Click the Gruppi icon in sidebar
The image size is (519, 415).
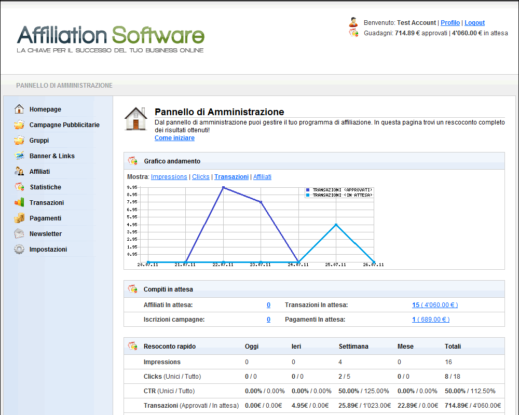click(19, 141)
